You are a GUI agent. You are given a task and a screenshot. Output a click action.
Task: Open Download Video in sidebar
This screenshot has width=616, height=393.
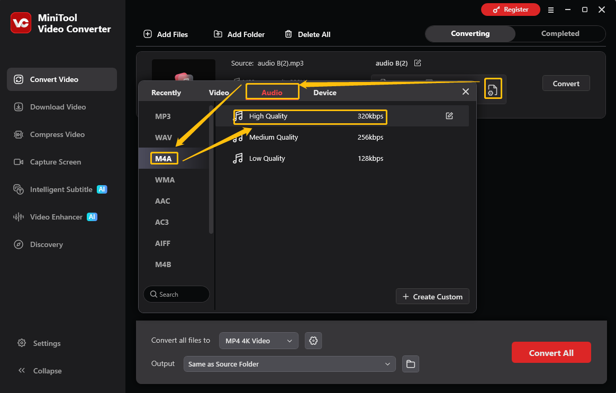click(62, 107)
